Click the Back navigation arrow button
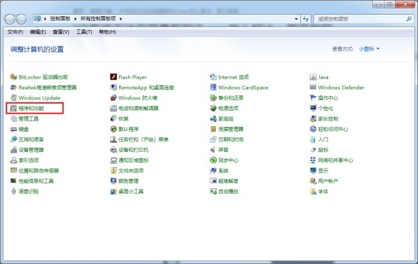Image resolution: width=418 pixels, height=264 pixels. pyautogui.click(x=10, y=19)
